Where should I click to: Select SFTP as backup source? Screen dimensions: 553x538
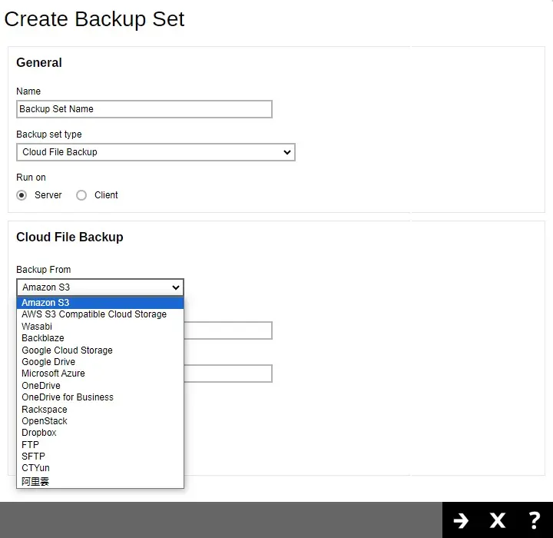[100, 457]
